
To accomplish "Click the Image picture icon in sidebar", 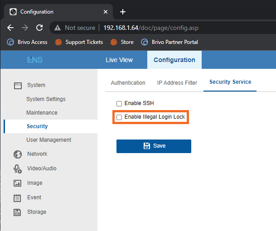I will tap(18, 183).
